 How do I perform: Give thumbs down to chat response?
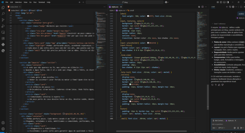[223, 85]
